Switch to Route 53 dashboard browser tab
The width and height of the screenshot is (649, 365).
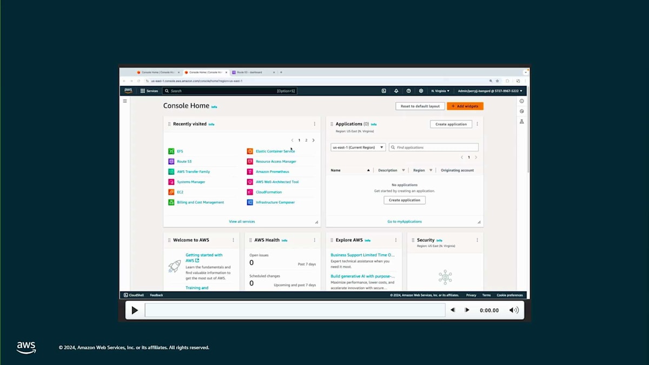(x=253, y=72)
